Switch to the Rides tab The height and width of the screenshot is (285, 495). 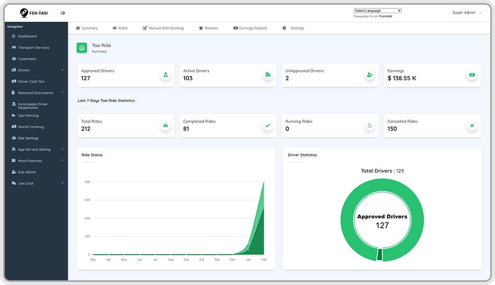[120, 28]
